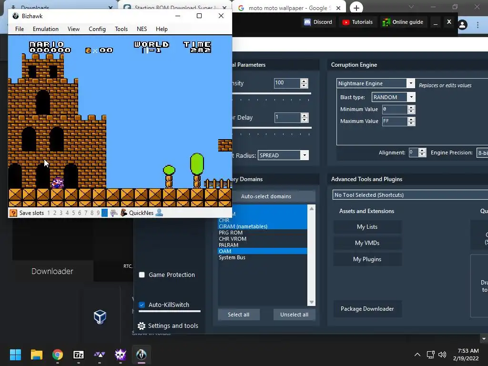Click the QuickNes core icon in status bar

[x=124, y=213]
